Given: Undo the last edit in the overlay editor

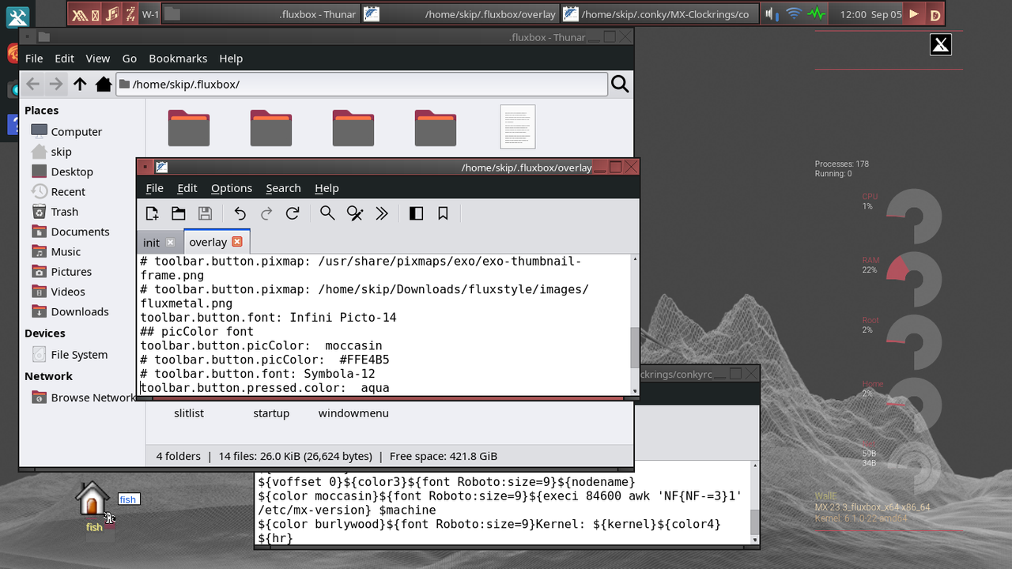Looking at the screenshot, I should pyautogui.click(x=240, y=213).
